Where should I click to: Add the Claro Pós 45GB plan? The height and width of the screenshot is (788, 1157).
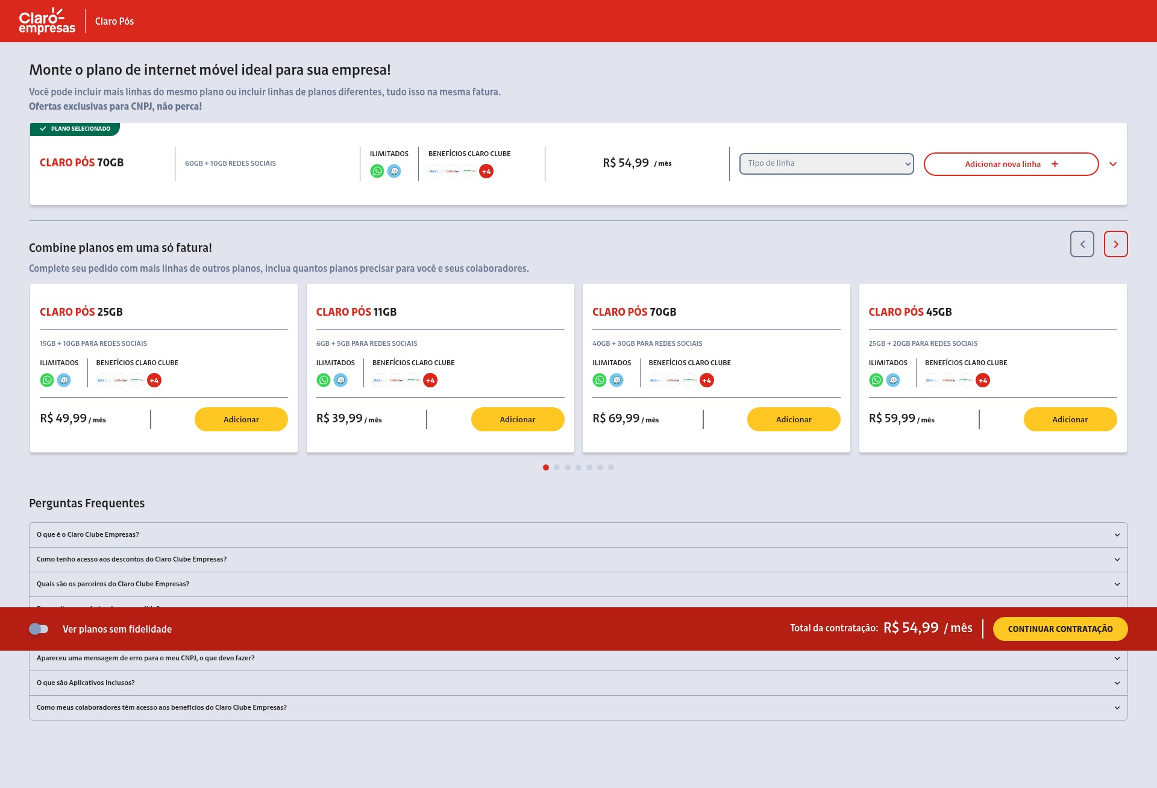click(1070, 419)
